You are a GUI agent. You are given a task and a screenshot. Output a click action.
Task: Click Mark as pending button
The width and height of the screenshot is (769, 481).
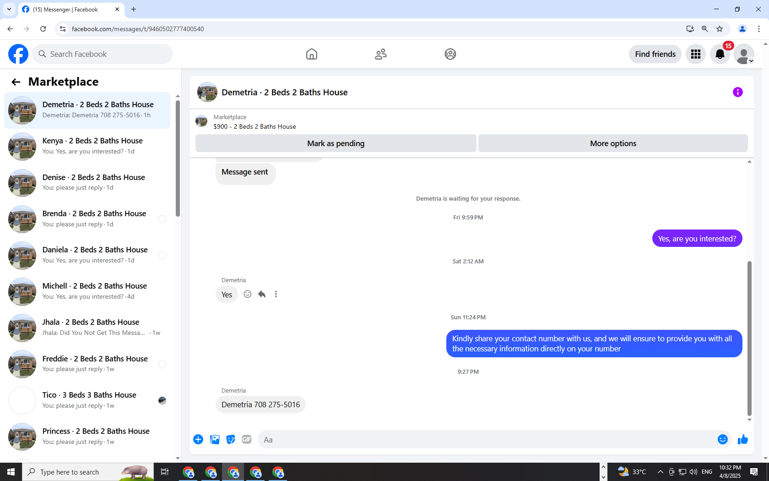[336, 143]
